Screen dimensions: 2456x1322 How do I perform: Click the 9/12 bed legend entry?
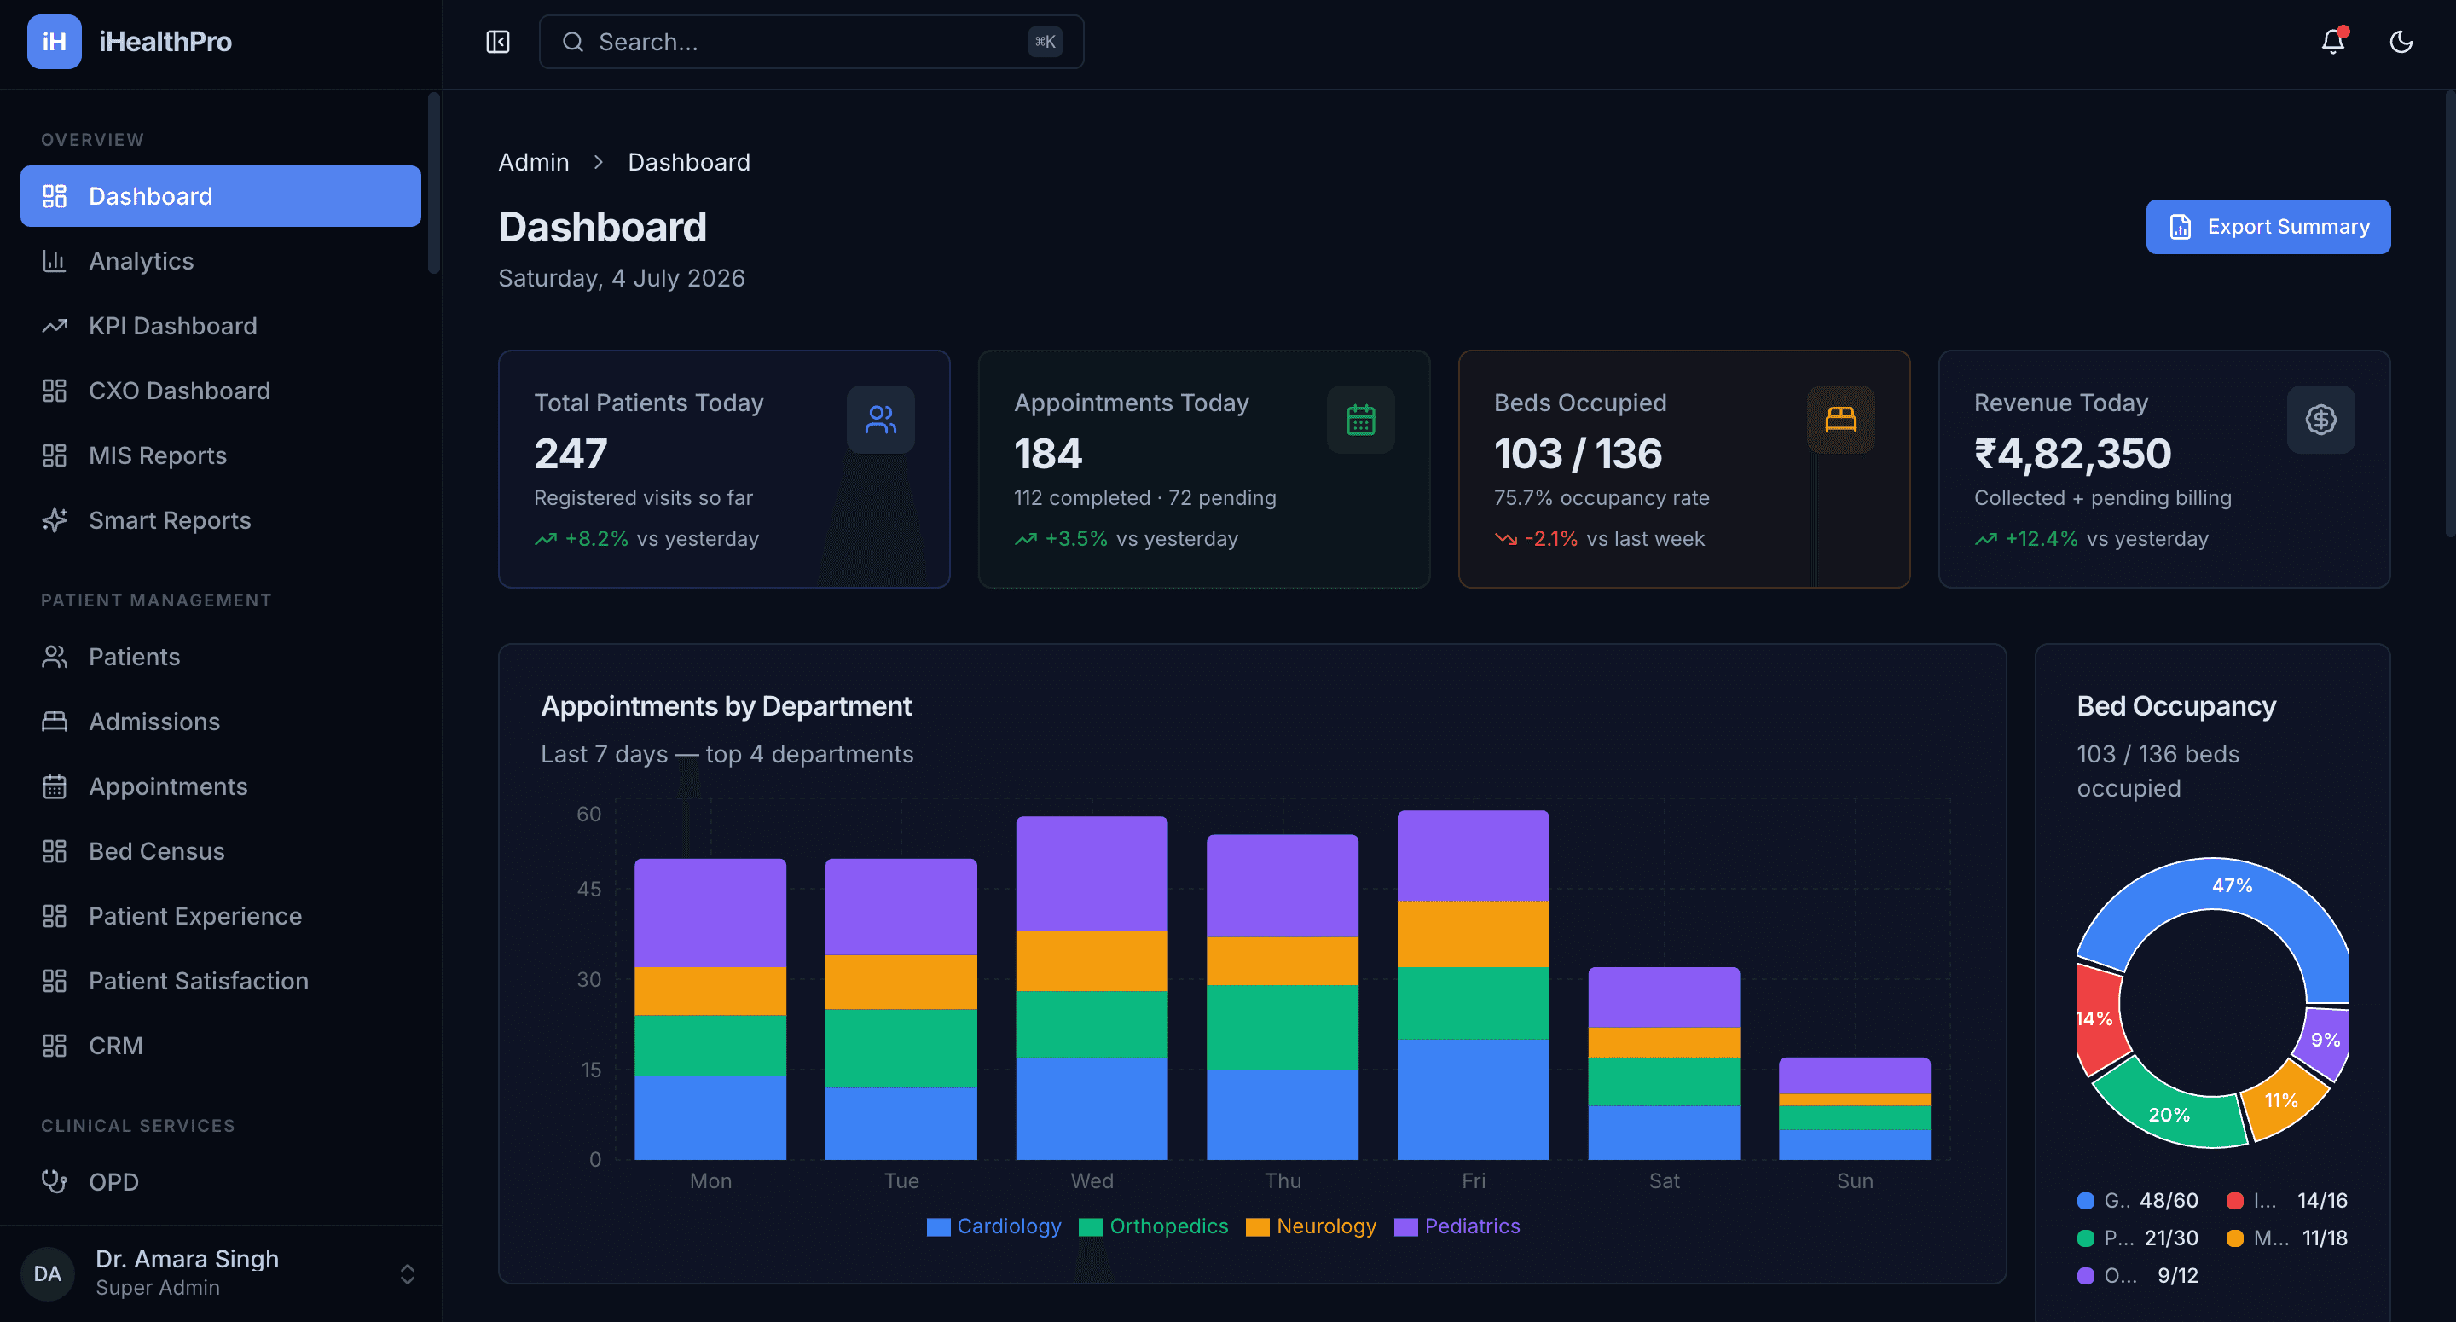click(2138, 1276)
